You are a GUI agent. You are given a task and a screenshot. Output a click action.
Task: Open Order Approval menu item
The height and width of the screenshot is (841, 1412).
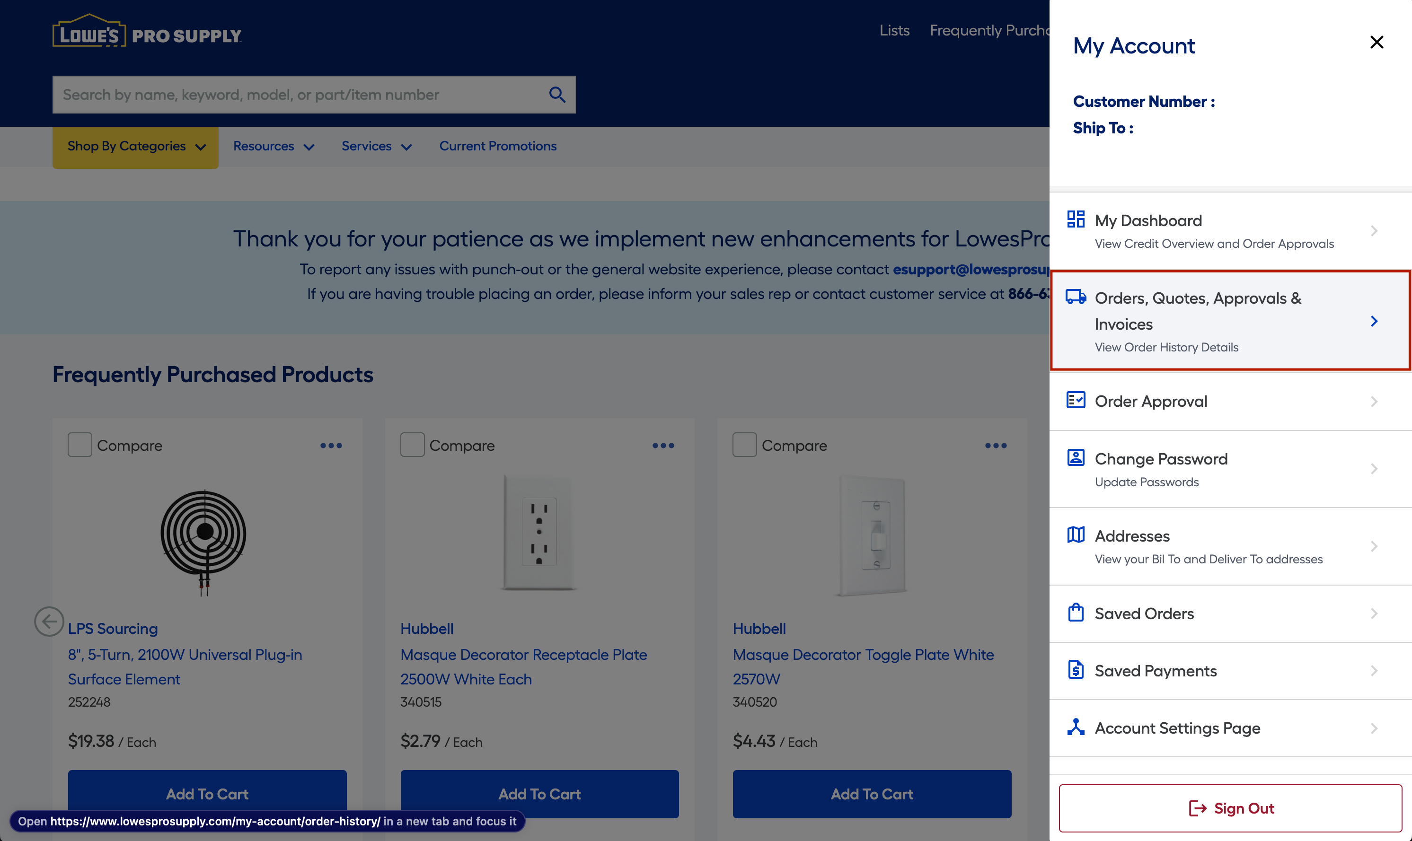1231,401
